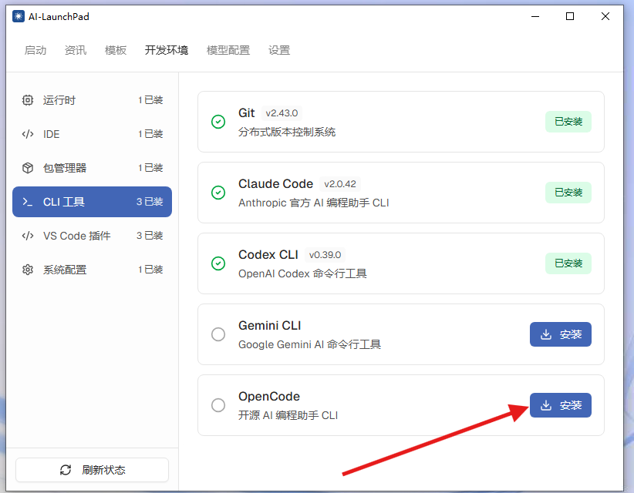Click the 1 已装 count on 包管理器
Viewport: 634px width, 493px height.
(x=150, y=168)
